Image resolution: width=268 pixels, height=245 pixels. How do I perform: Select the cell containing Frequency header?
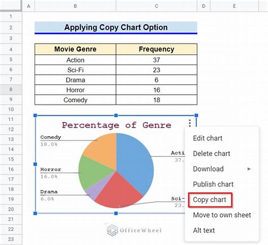156,49
